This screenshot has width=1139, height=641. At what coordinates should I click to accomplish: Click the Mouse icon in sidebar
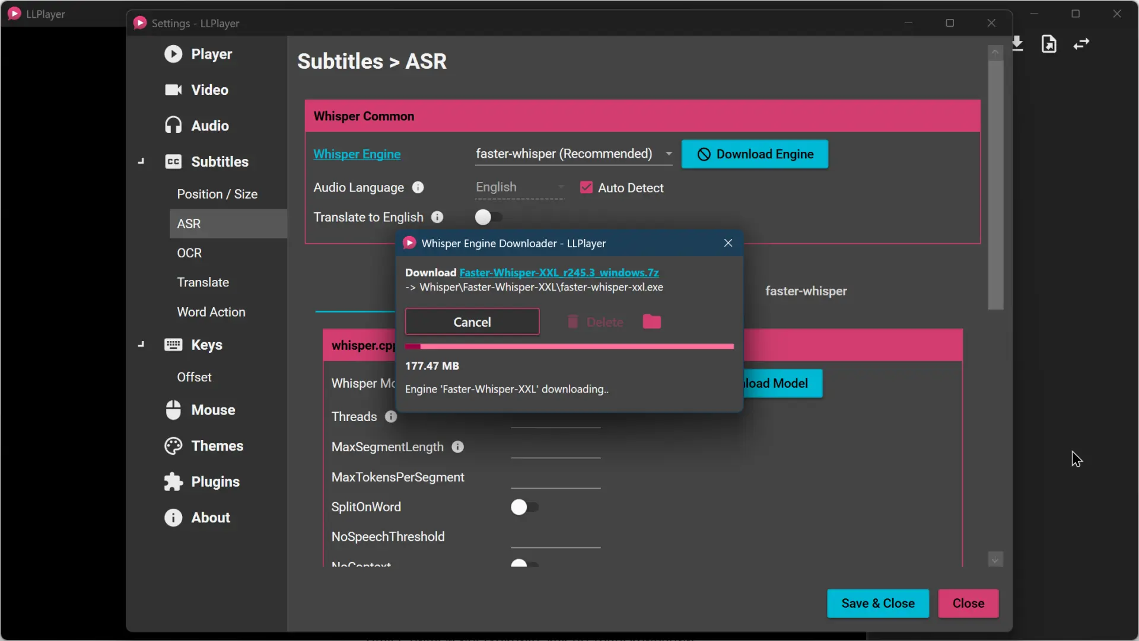click(x=173, y=410)
